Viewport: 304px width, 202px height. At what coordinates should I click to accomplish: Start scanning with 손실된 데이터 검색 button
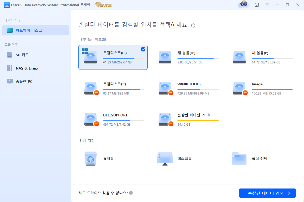click(x=267, y=193)
